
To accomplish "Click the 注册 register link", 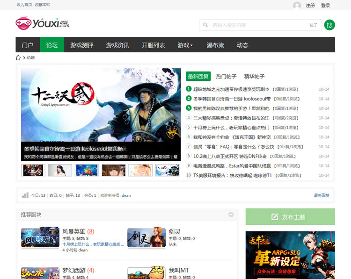I will 310,5.
